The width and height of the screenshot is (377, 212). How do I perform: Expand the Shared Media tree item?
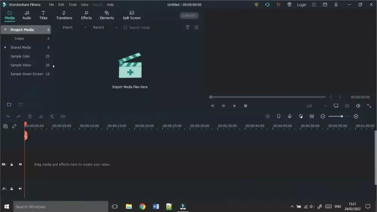coord(5,47)
